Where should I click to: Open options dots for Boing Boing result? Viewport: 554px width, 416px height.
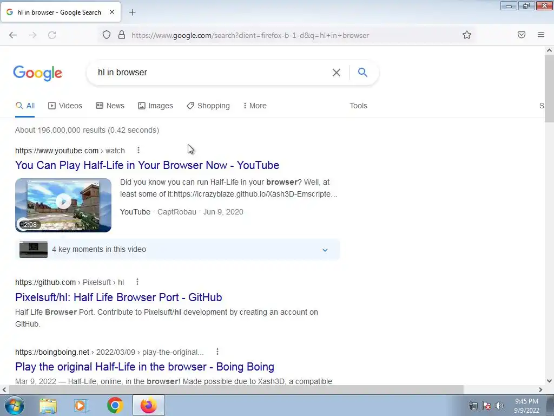[217, 352]
